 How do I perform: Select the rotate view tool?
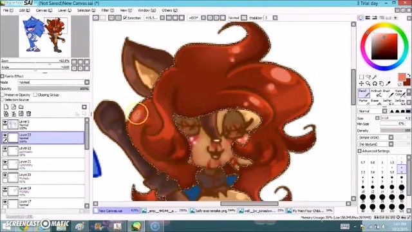375,84
